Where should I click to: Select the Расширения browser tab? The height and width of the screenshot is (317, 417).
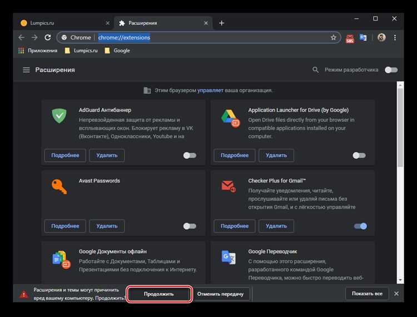163,23
